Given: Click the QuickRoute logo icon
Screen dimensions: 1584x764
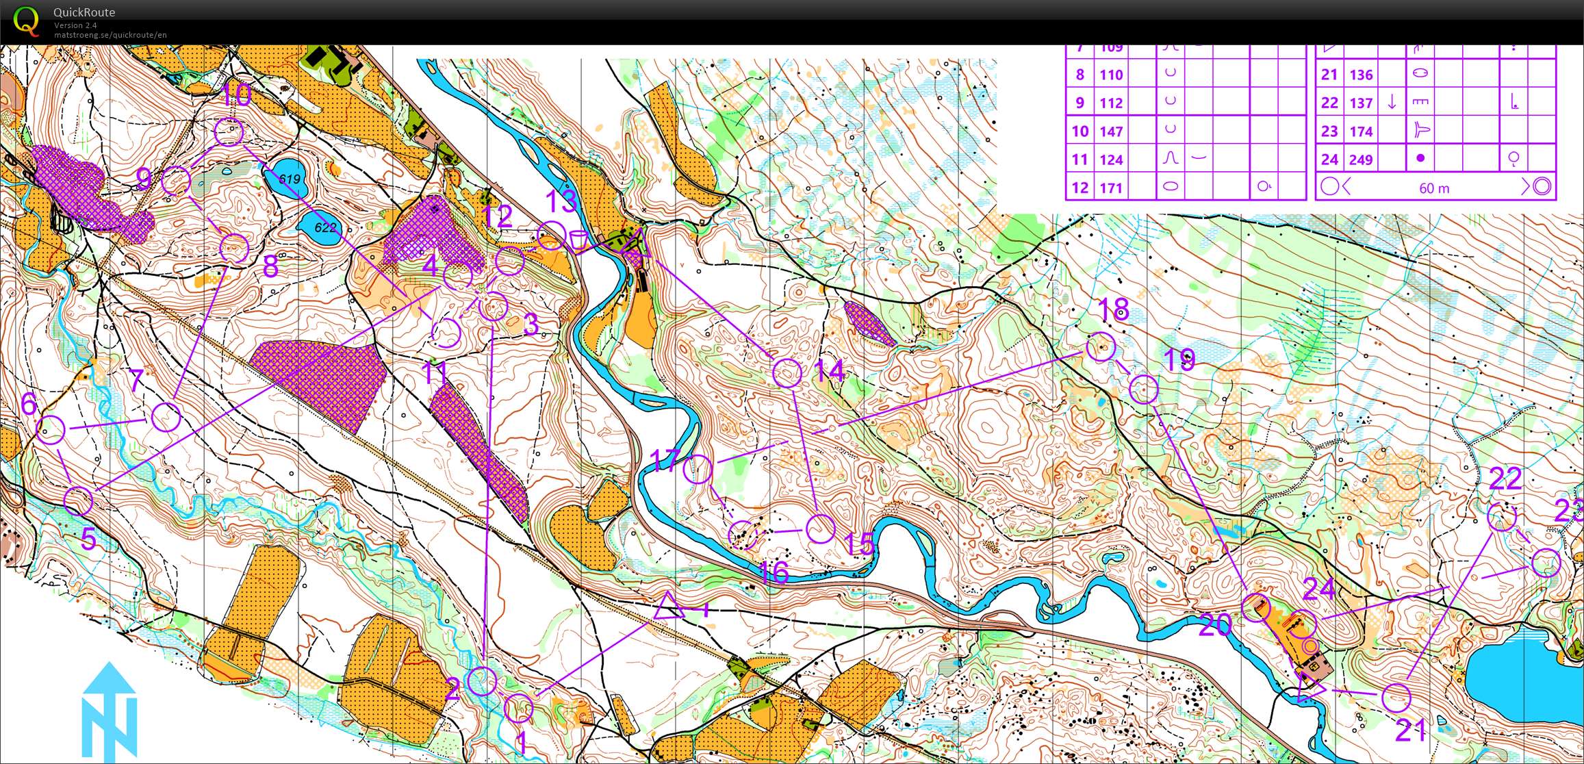Looking at the screenshot, I should point(27,21).
